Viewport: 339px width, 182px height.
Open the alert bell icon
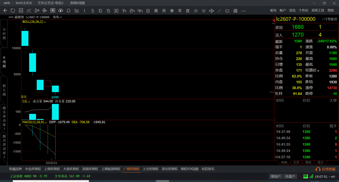(x=68, y=11)
